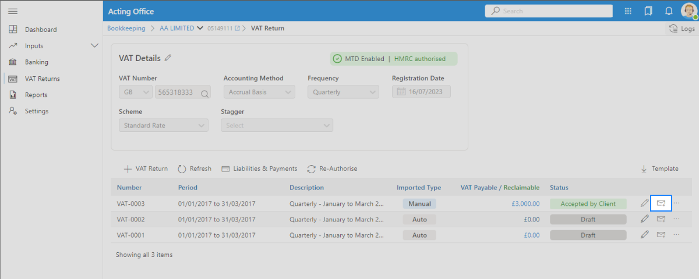Click the app launcher grid icon
The height and width of the screenshot is (279, 699).
coord(628,11)
